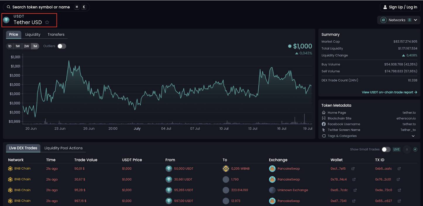The height and width of the screenshot is (206, 423).
Task: Click the LIVE indicator badge
Action: [x=396, y=150]
